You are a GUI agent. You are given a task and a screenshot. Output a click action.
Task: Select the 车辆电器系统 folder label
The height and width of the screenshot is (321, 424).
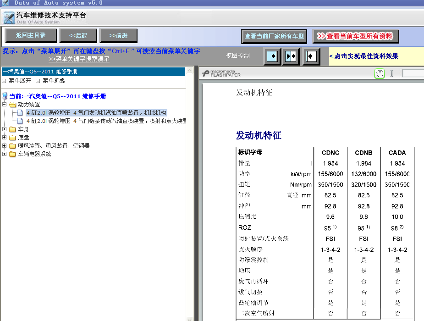34,154
